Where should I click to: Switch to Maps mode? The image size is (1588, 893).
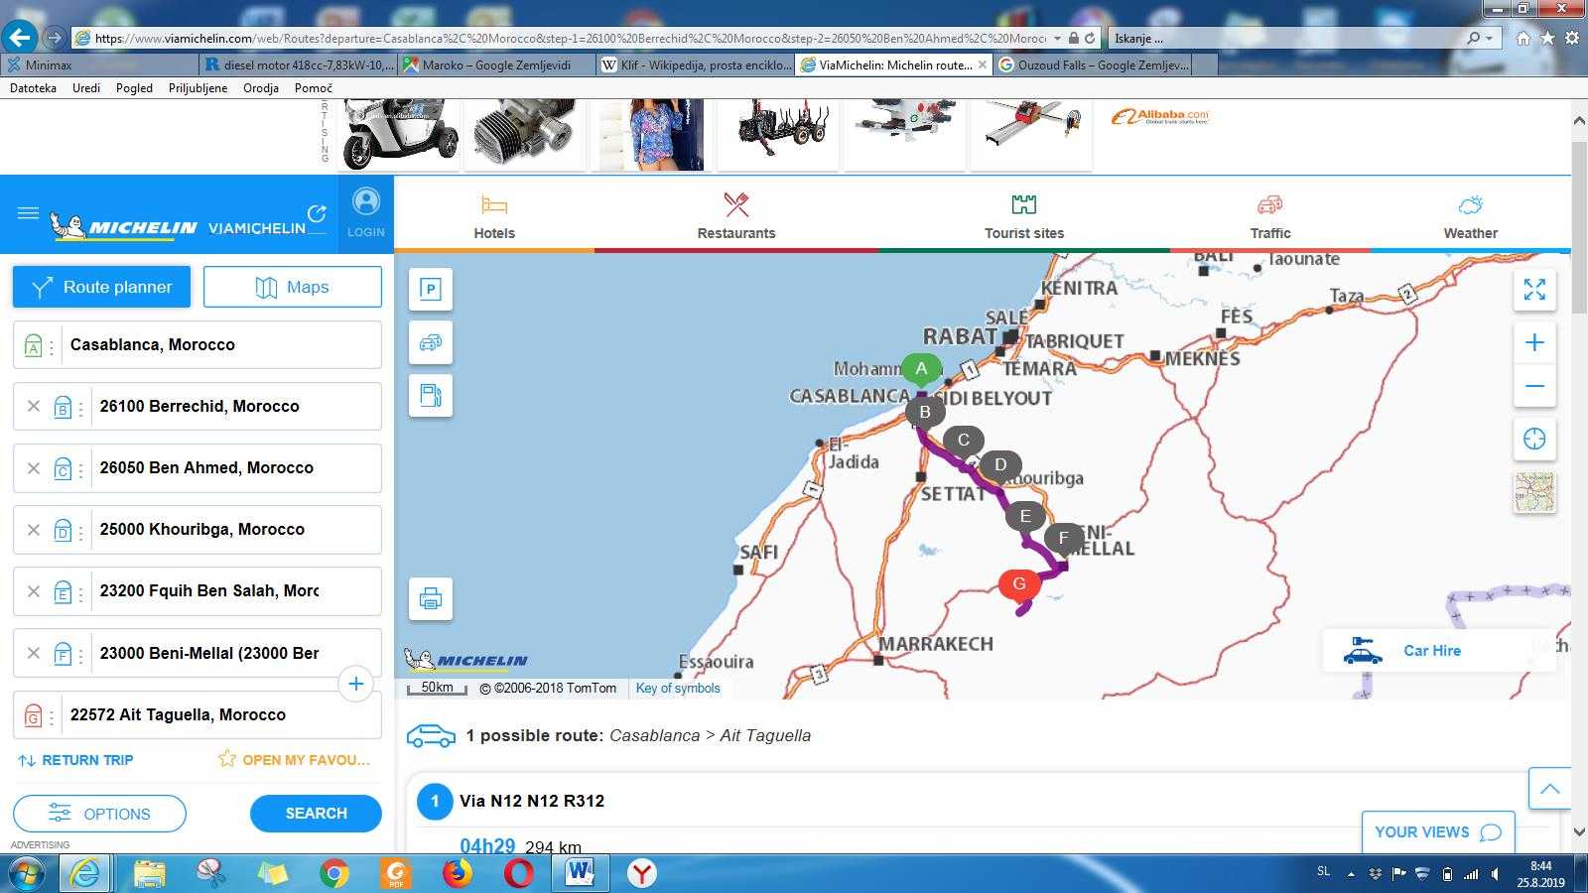point(293,287)
